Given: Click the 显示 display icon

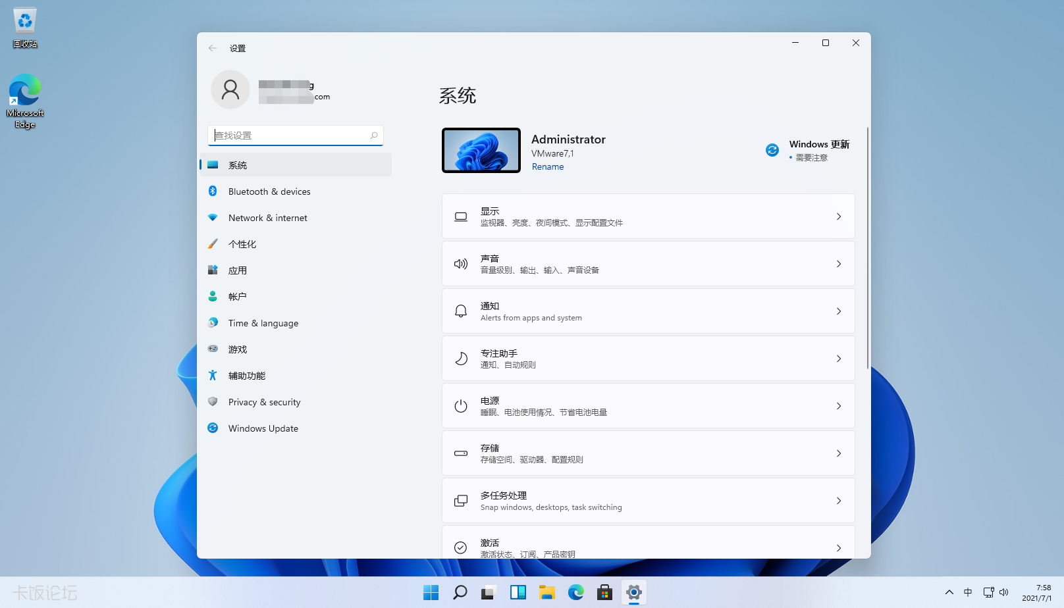Looking at the screenshot, I should point(461,216).
